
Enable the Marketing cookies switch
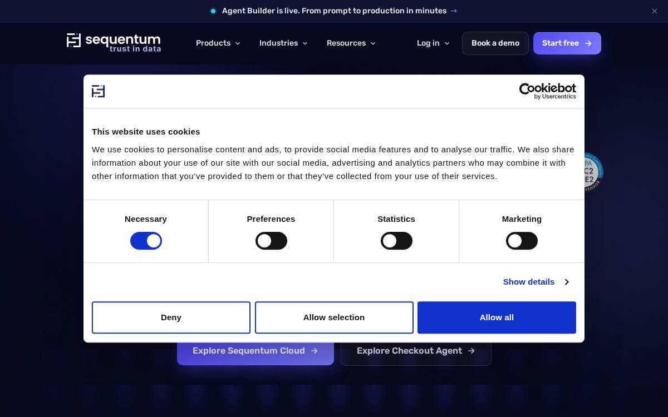[522, 241]
